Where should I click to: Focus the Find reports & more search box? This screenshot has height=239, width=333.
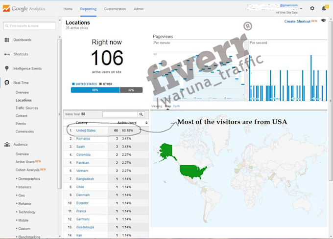pos(29,26)
